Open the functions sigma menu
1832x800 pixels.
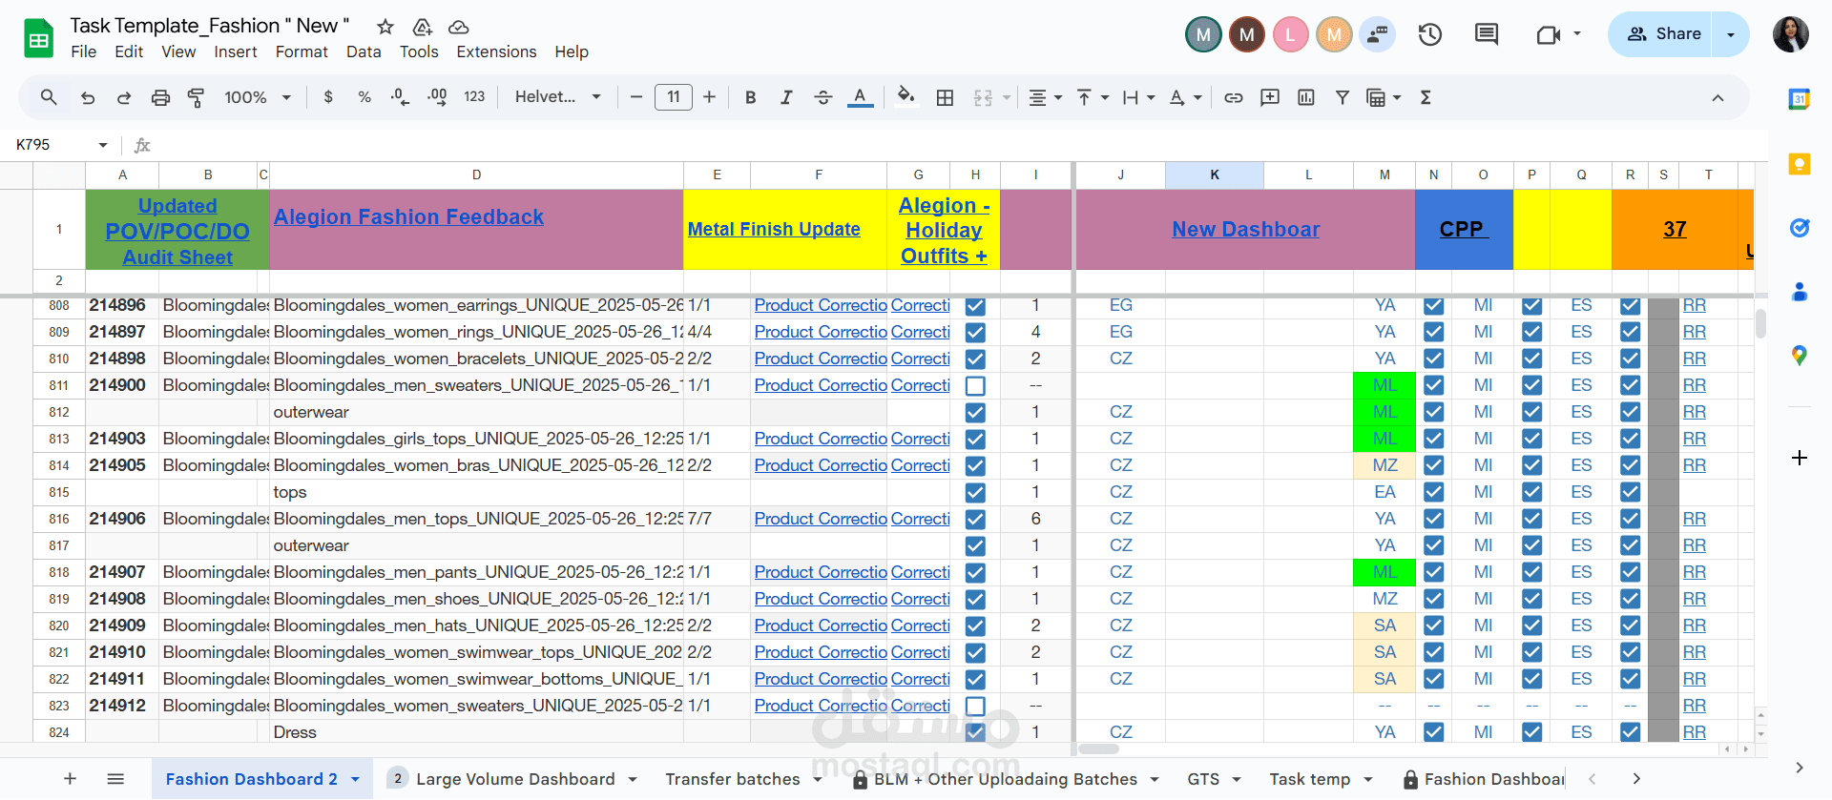point(1426,97)
